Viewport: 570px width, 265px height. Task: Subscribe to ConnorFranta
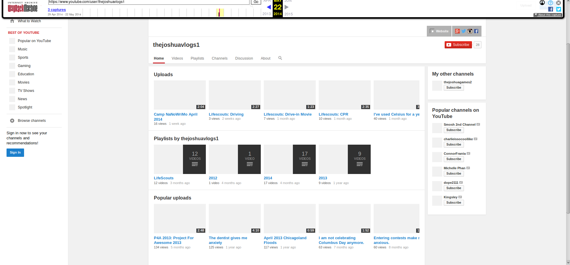(454, 159)
